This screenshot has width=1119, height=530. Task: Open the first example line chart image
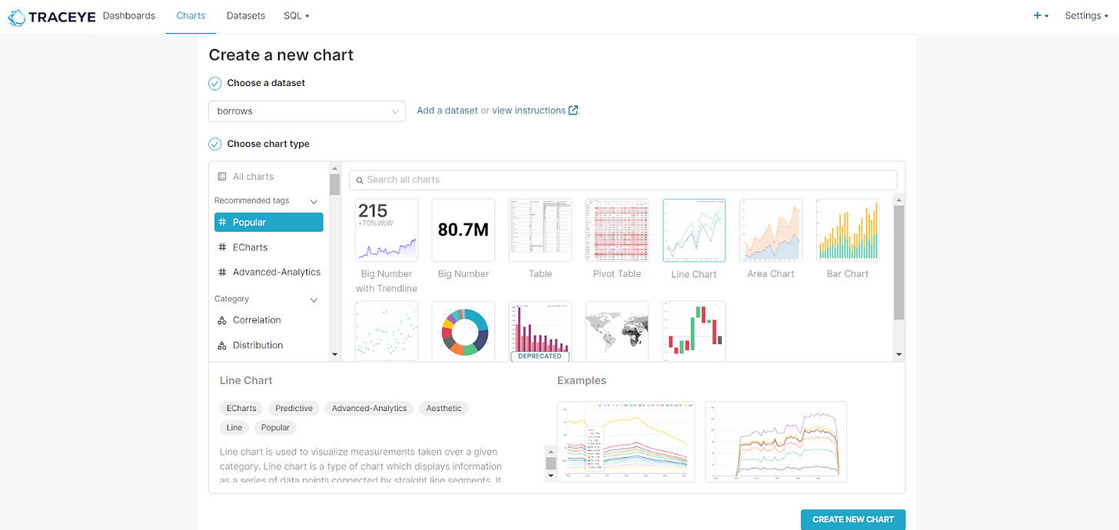[626, 442]
